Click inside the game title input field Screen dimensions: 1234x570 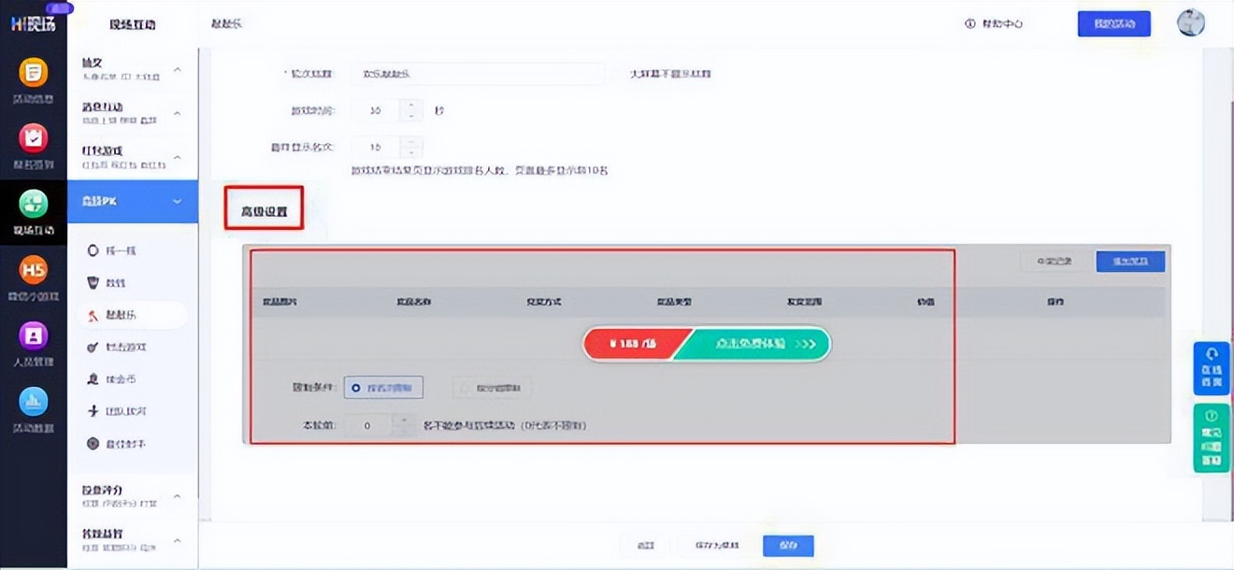(x=477, y=74)
